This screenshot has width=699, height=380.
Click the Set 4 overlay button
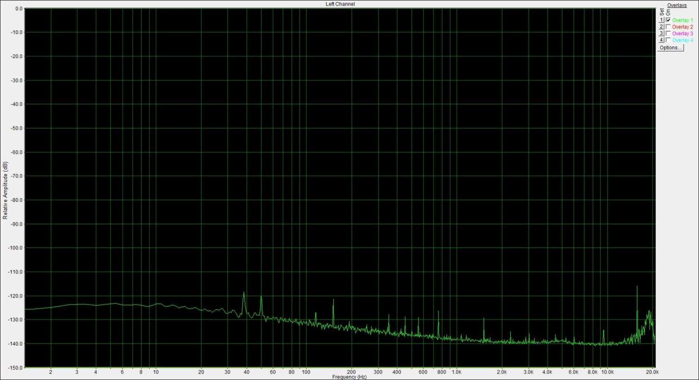[661, 40]
